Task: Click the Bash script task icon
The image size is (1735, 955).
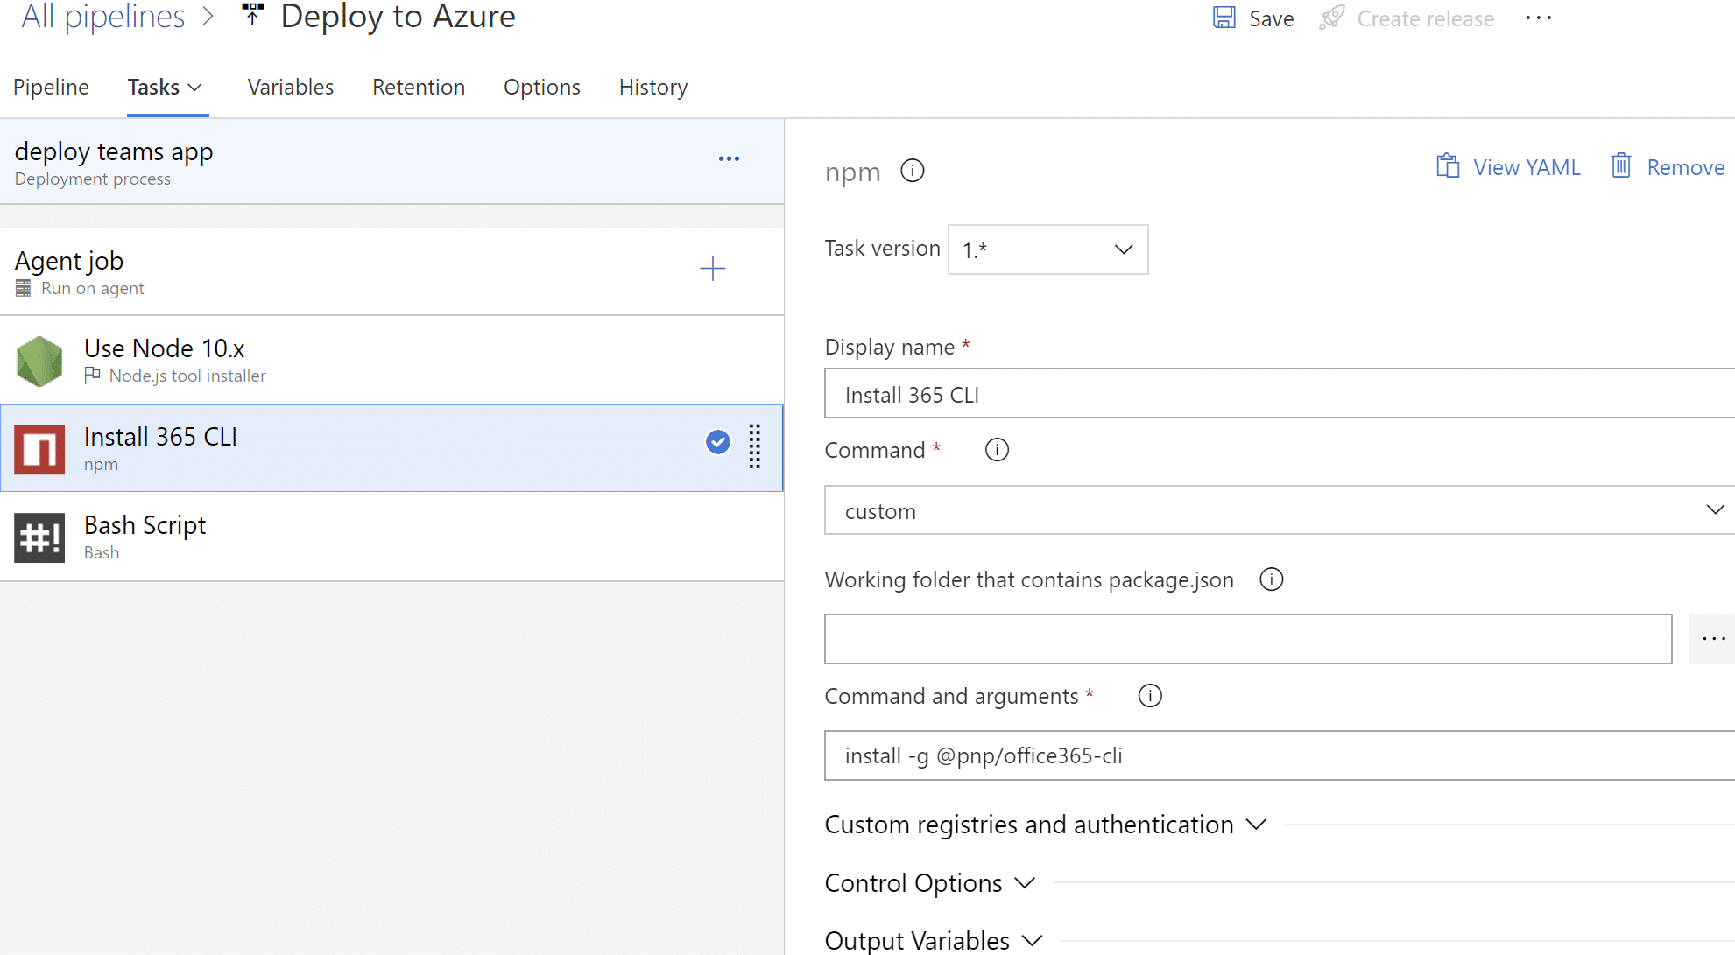Action: click(39, 537)
